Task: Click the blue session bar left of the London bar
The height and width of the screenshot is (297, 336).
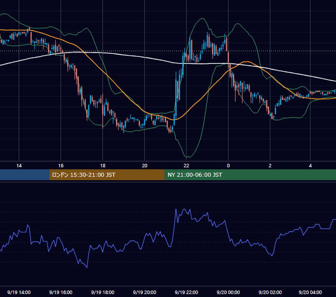Action: (25, 175)
